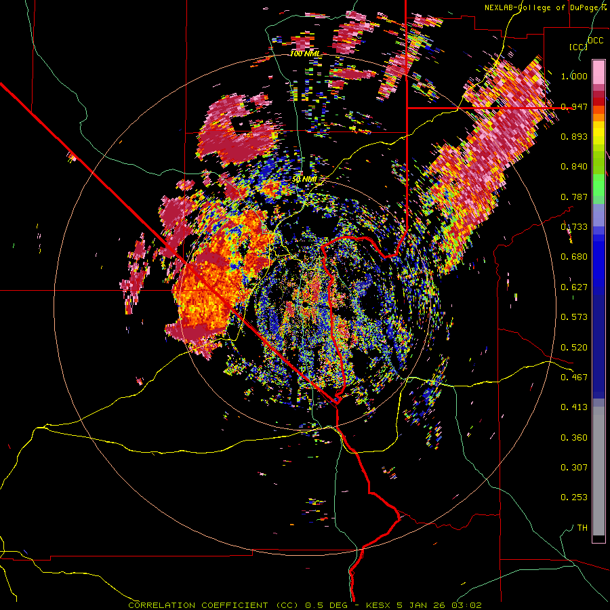Select the 0.573 scale value label

pos(574,317)
